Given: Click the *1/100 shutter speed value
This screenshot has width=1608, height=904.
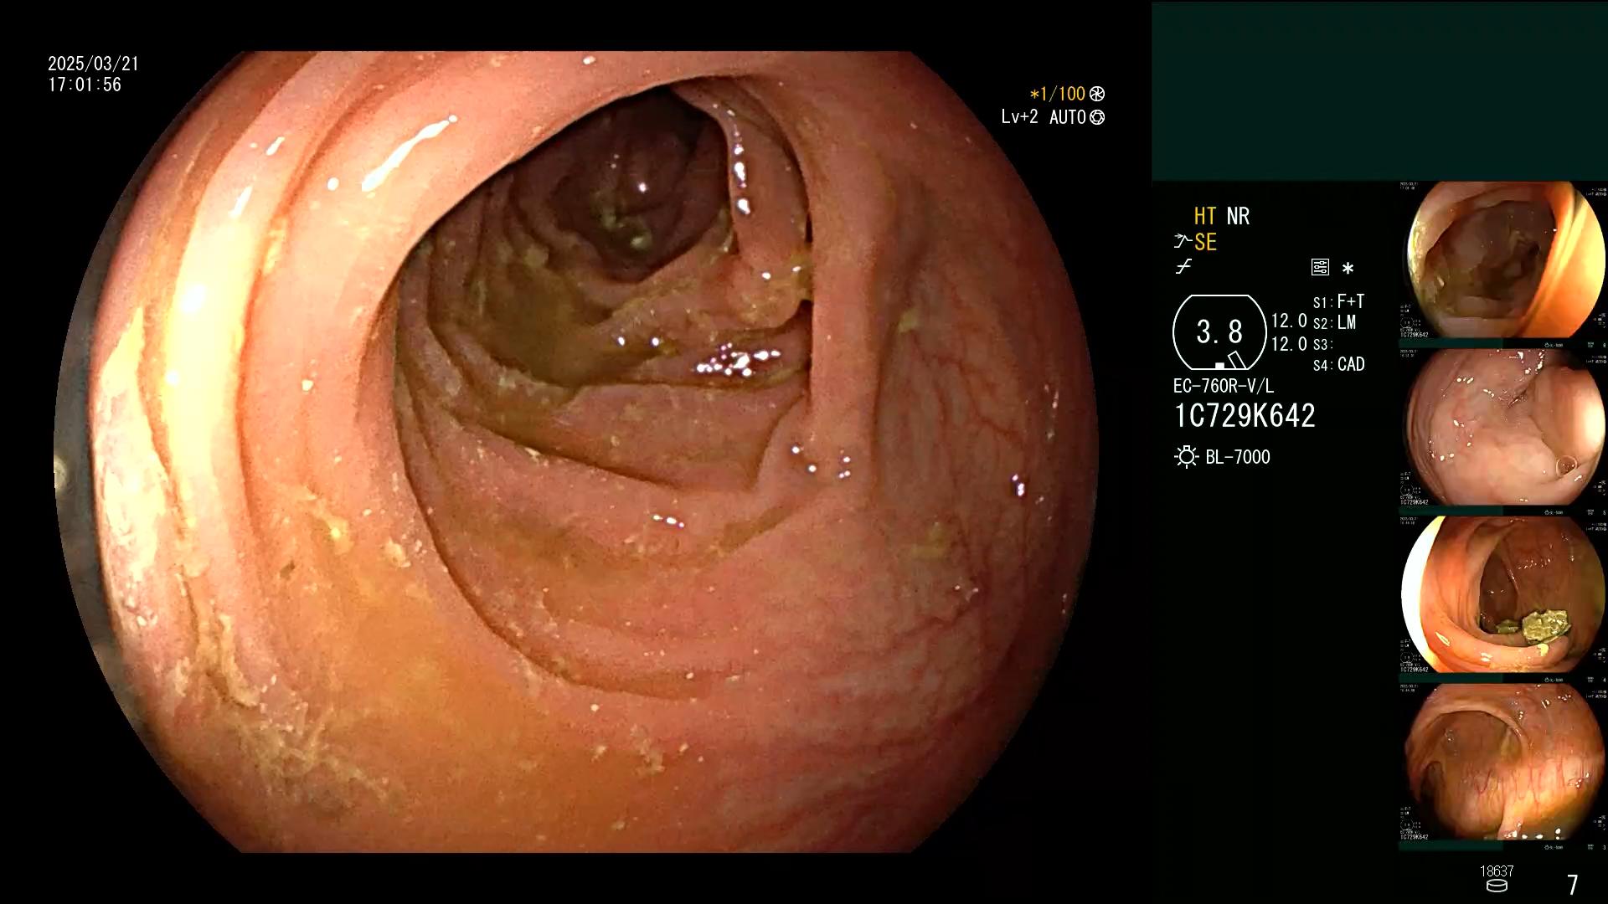Looking at the screenshot, I should 1057,94.
